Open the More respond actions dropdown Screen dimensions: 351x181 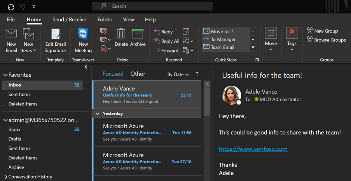(188, 50)
